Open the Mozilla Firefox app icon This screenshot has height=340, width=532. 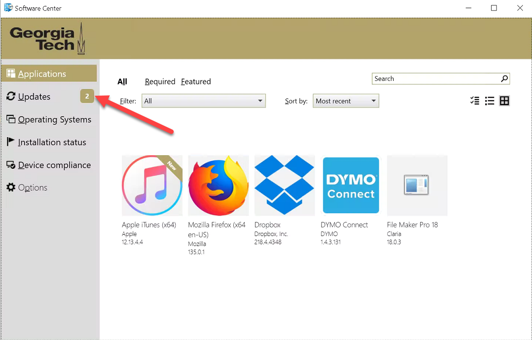tap(219, 186)
